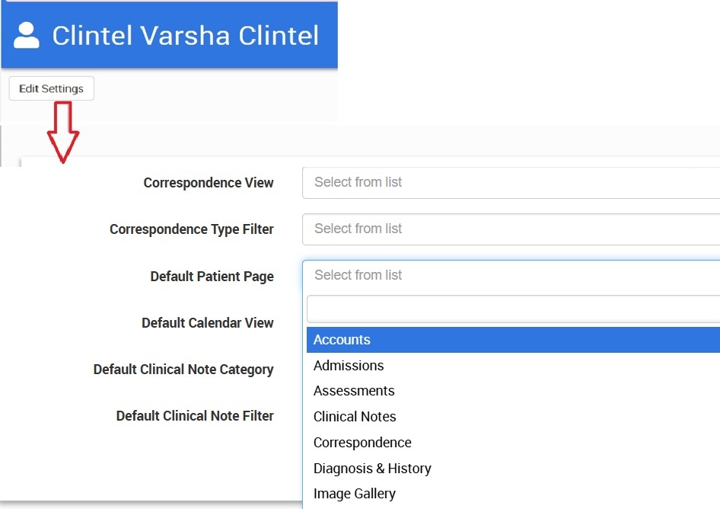Click the Default Patient Page label
The height and width of the screenshot is (509, 720).
click(212, 277)
